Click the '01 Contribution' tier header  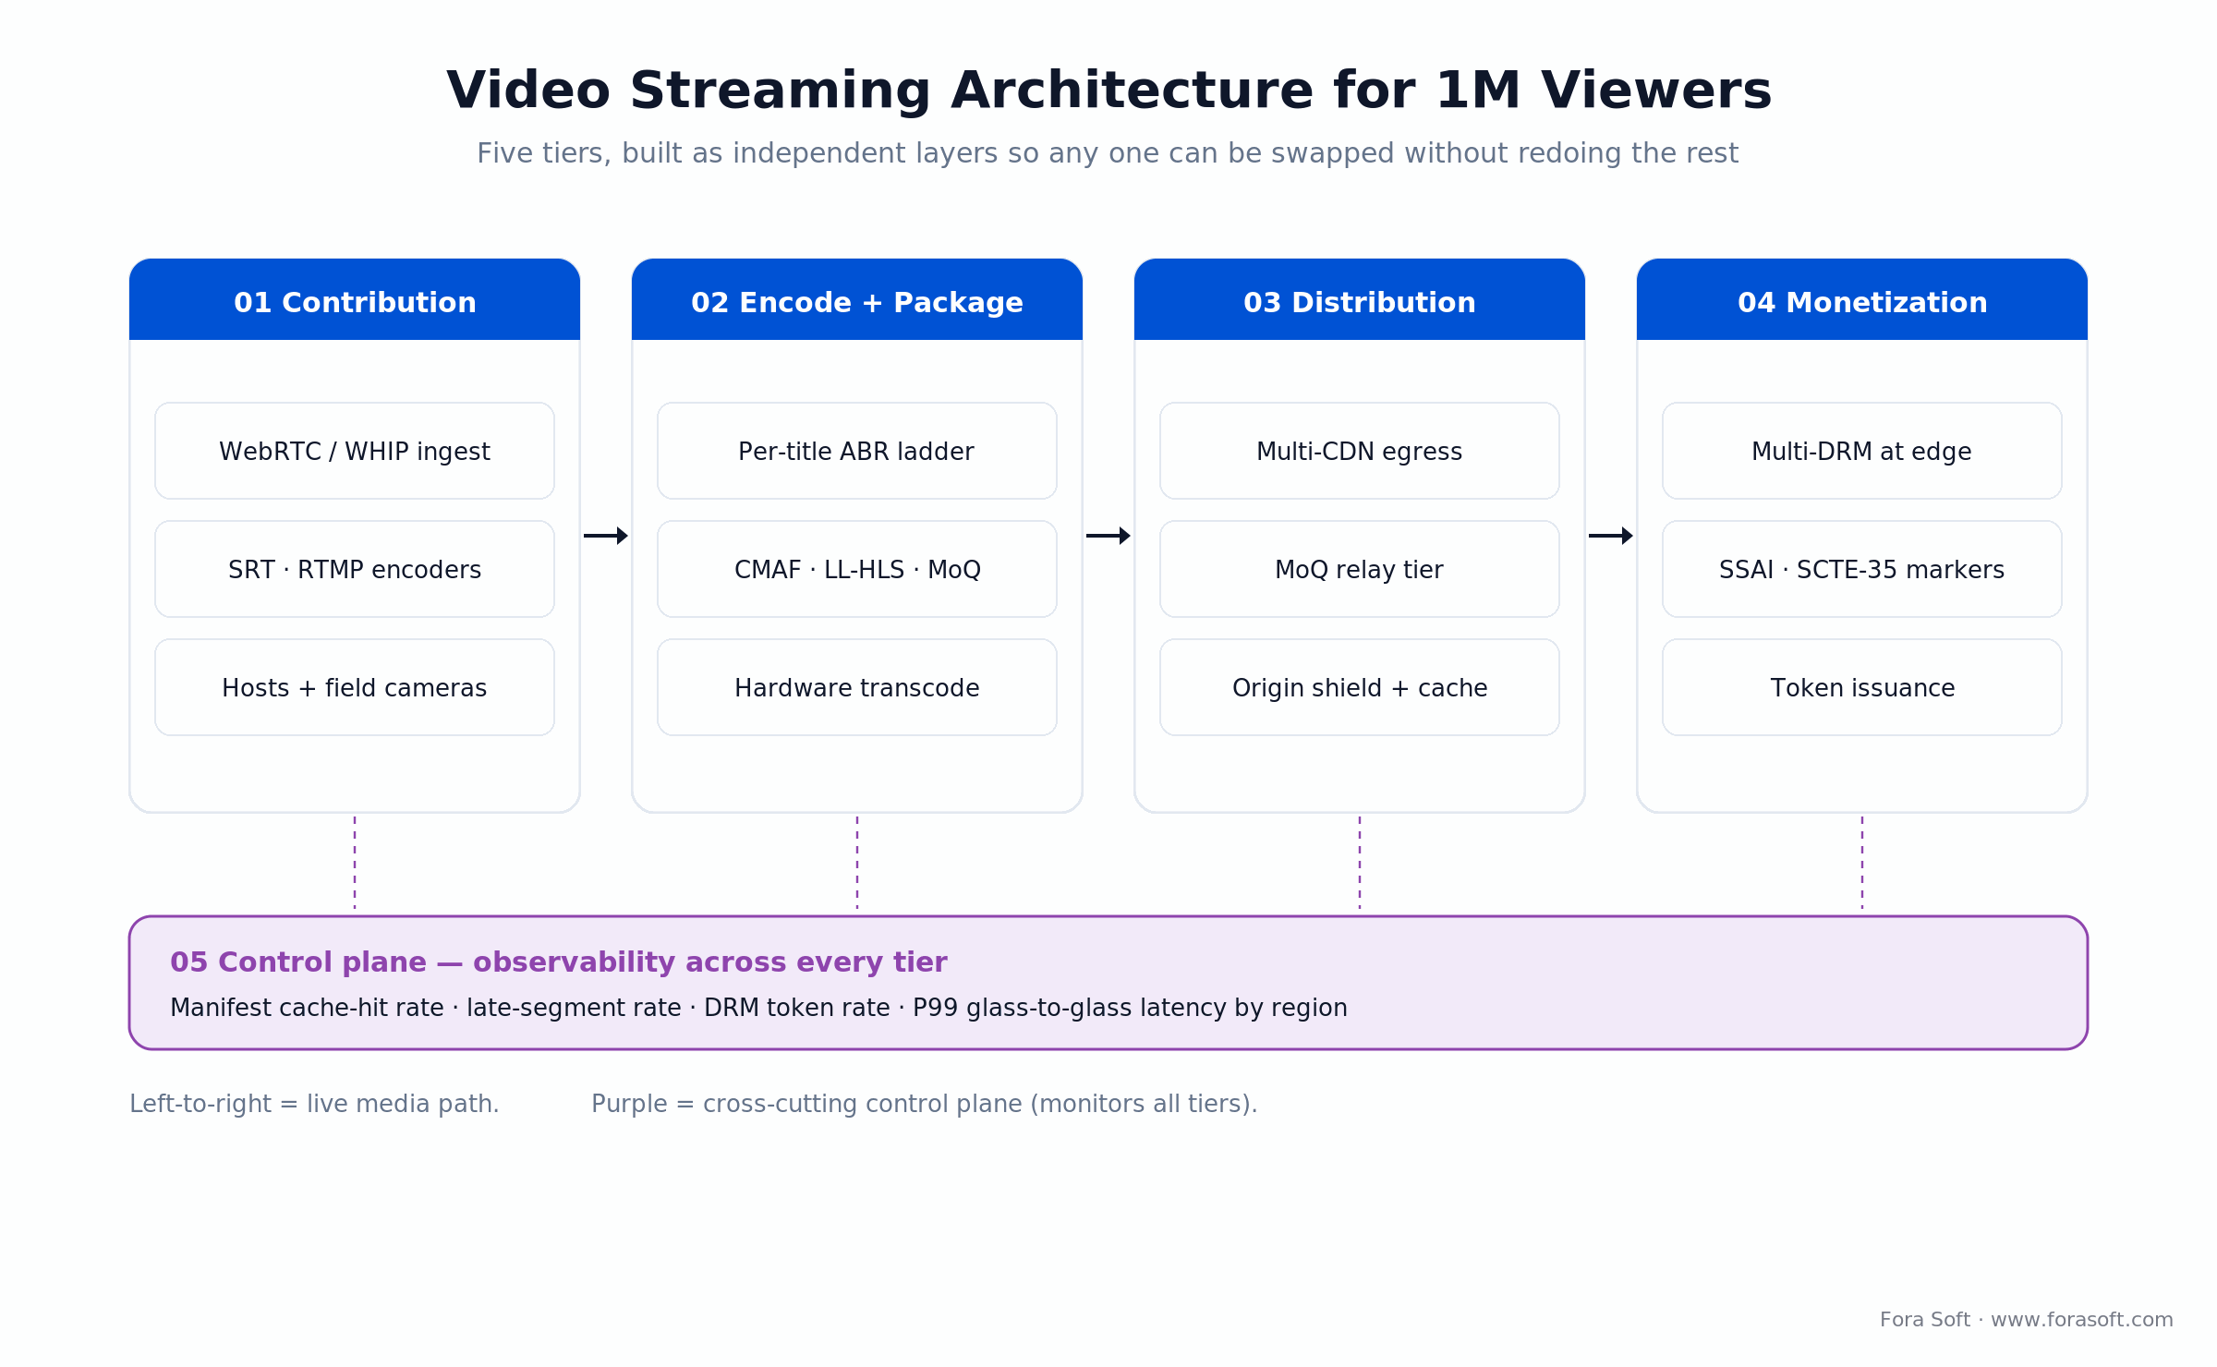click(x=355, y=299)
